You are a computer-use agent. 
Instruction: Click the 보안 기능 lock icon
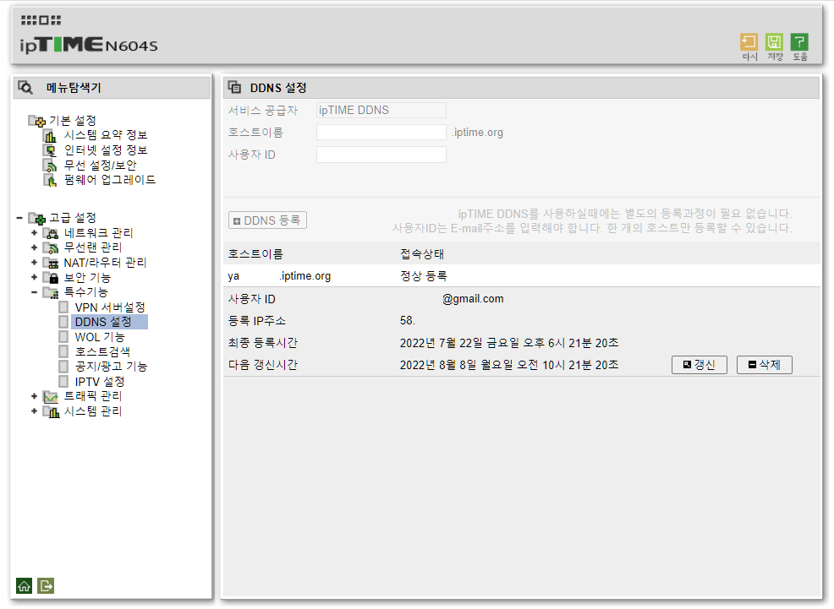[x=51, y=278]
